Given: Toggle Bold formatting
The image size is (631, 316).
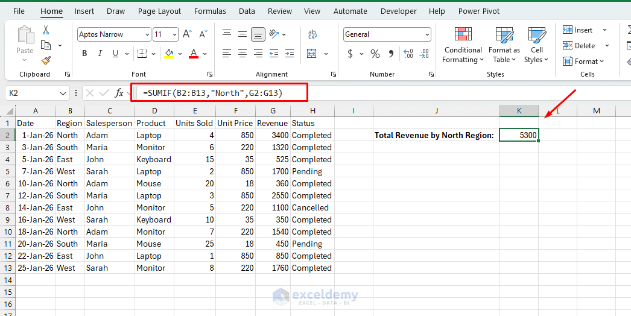Looking at the screenshot, I should point(84,54).
